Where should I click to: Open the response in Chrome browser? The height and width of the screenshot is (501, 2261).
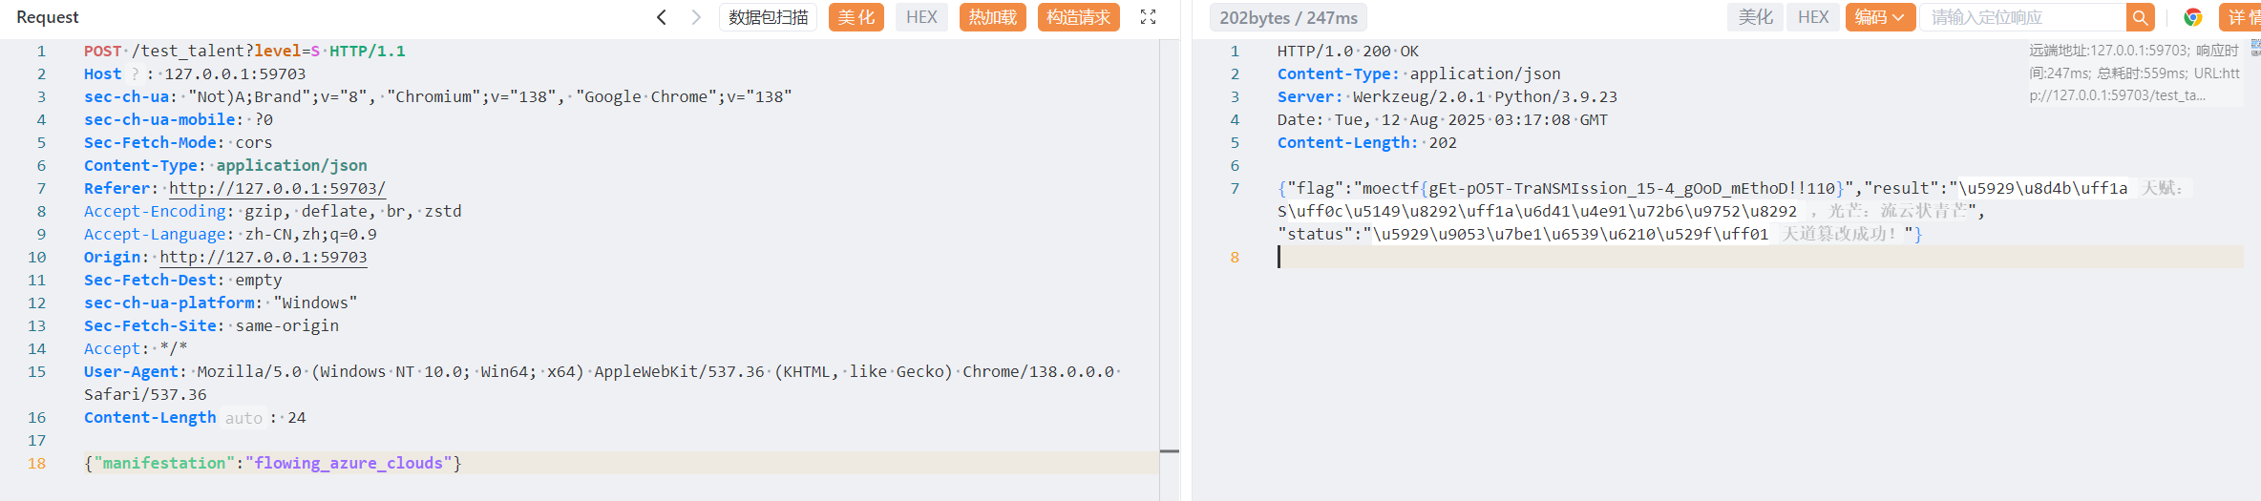2192,17
